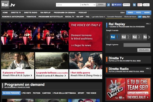Open FAQ menu item
Image resolution: width=153 pixels, height=102 pixels.
[x=88, y=17]
